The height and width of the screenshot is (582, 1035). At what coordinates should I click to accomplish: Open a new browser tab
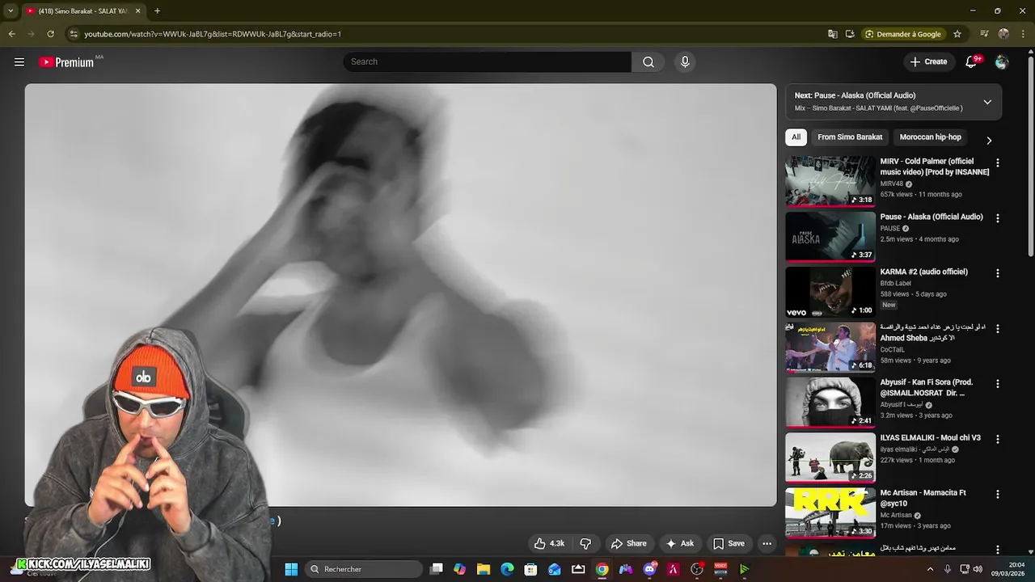tap(157, 11)
